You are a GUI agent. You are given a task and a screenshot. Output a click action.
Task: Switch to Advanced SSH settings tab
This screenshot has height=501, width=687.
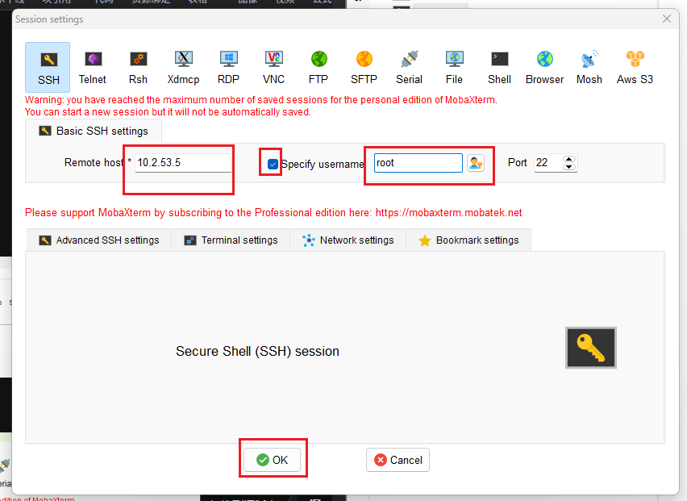click(x=98, y=240)
